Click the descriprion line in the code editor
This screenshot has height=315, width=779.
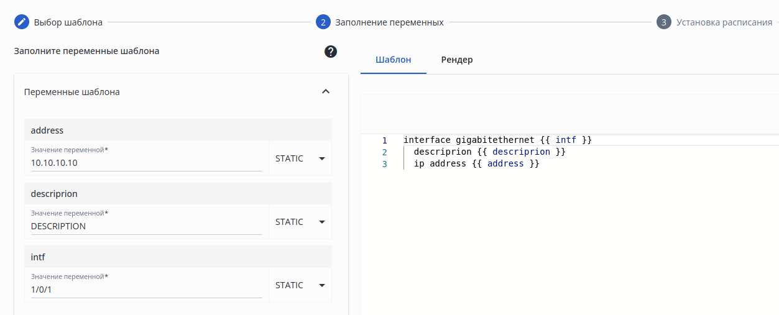[489, 152]
